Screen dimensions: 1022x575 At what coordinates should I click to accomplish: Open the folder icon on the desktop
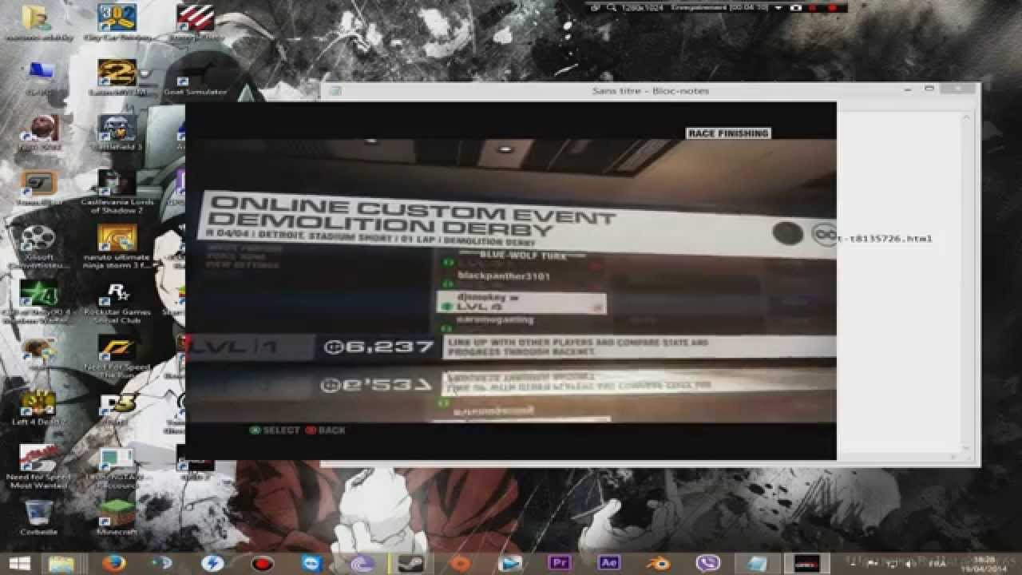pos(38,22)
